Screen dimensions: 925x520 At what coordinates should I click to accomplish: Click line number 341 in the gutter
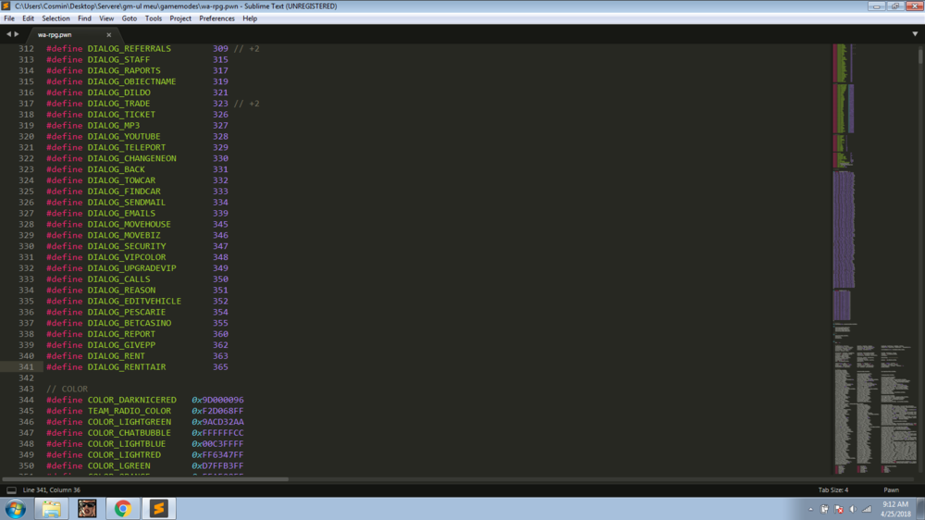(26, 367)
